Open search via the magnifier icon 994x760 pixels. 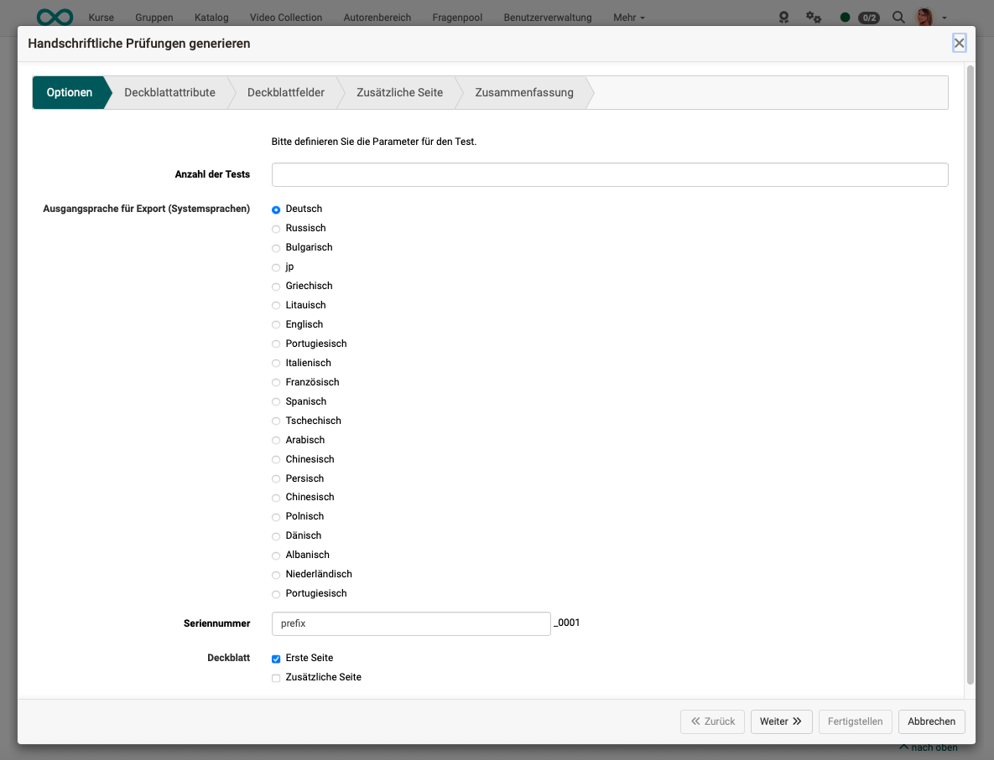tap(898, 16)
